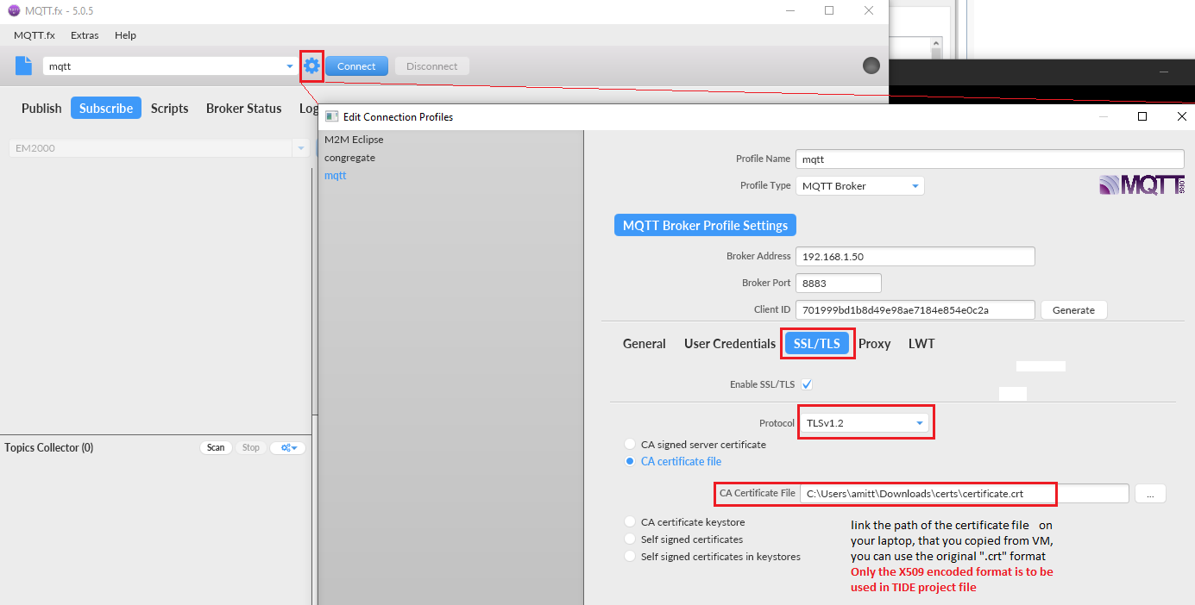
Task: Click the Topics Collector (0) label
Action: (49, 447)
